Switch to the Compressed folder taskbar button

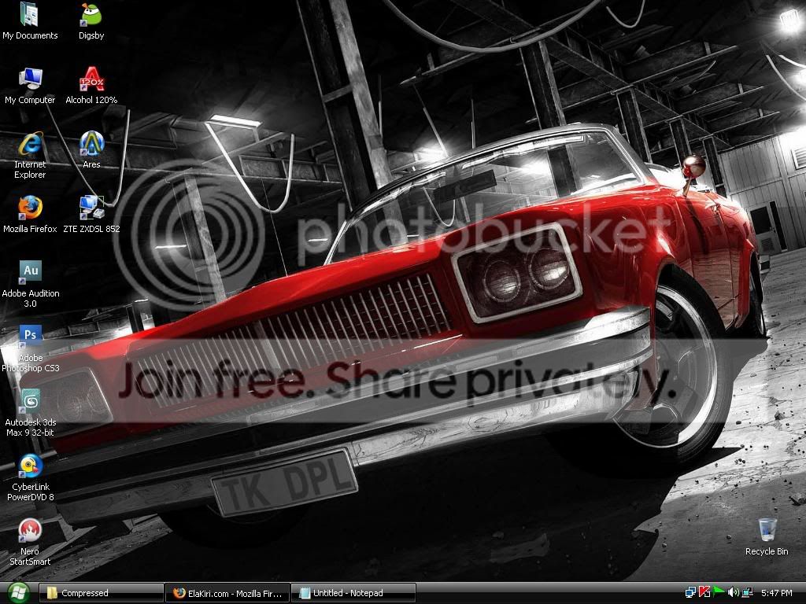[x=101, y=593]
